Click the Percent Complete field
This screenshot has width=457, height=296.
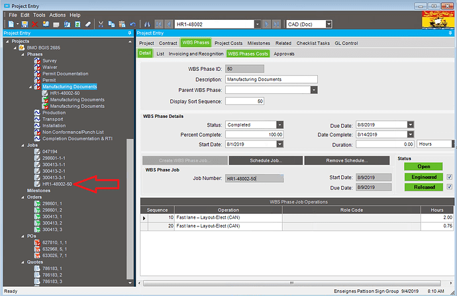(254, 134)
